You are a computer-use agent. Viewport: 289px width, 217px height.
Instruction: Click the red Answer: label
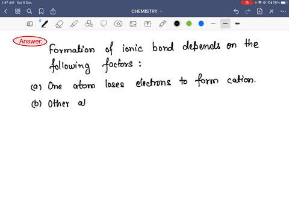30,41
